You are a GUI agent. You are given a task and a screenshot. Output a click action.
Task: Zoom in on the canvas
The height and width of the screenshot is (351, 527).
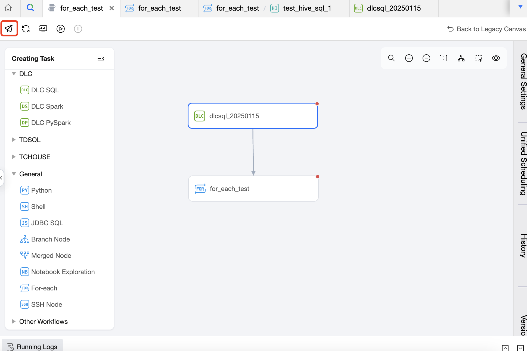tap(409, 58)
